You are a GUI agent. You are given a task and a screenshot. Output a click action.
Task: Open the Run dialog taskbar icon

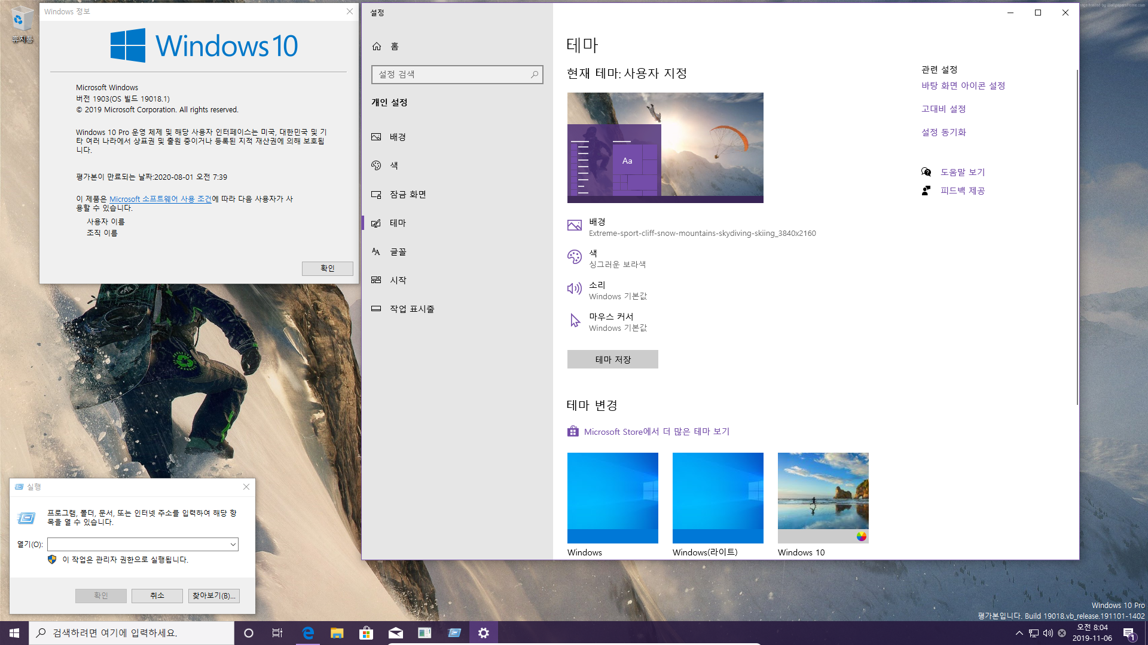click(454, 633)
